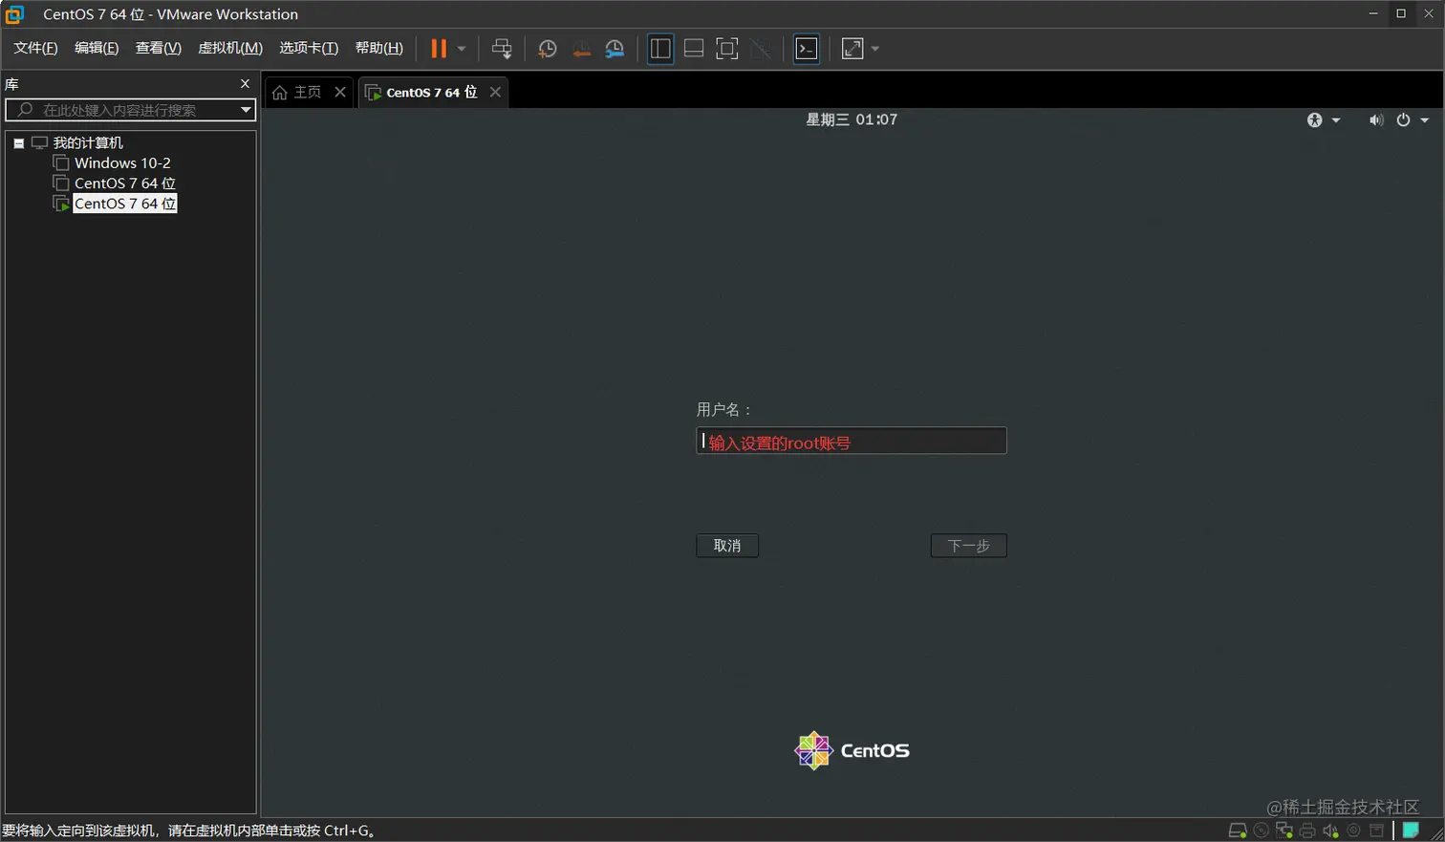Click the CD/DVD drive status icon
This screenshot has width=1445, height=842.
click(1262, 831)
